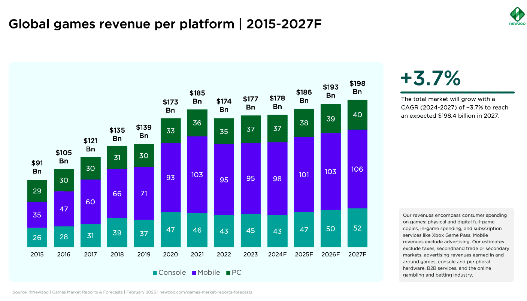Click the 2020 total label '$173 Bn'
Screen dimensions: 527x301
170,106
